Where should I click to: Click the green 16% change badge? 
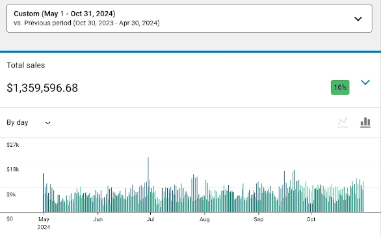click(x=340, y=87)
